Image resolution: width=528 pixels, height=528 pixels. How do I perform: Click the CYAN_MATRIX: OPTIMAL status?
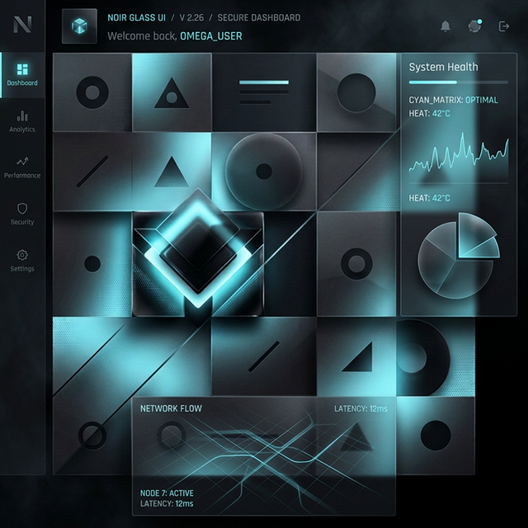click(453, 100)
